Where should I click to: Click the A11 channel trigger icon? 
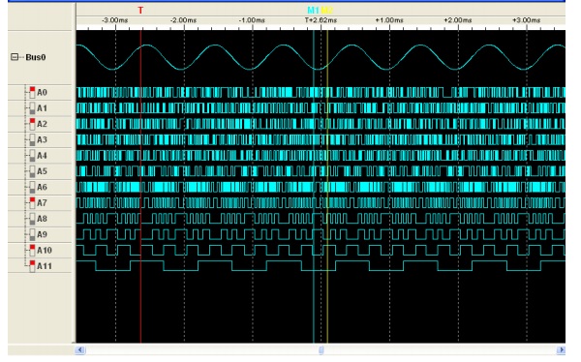pos(32,266)
